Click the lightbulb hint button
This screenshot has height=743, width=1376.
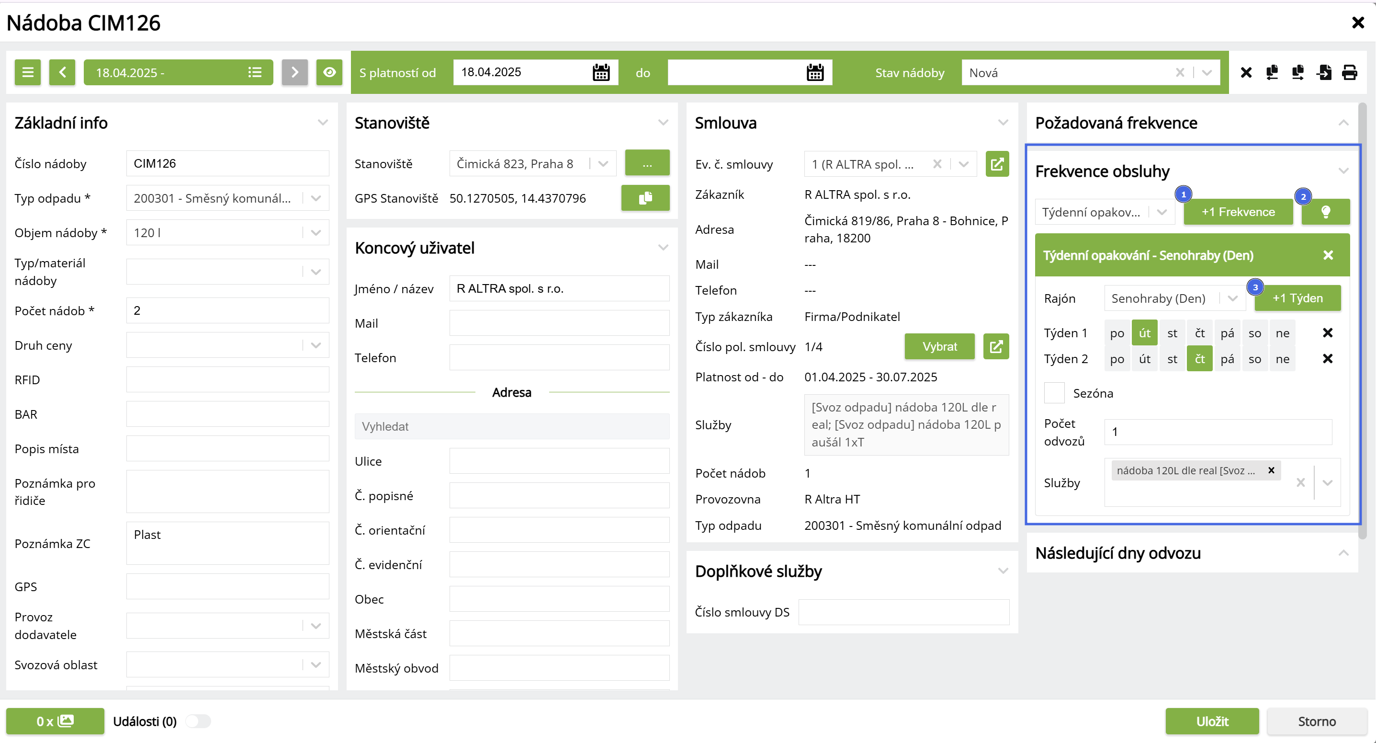[x=1325, y=212]
